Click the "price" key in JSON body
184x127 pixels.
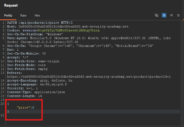pyautogui.click(x=23, y=107)
